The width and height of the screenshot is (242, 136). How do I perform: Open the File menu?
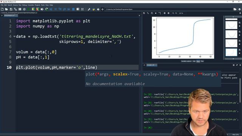tap(2, 5)
